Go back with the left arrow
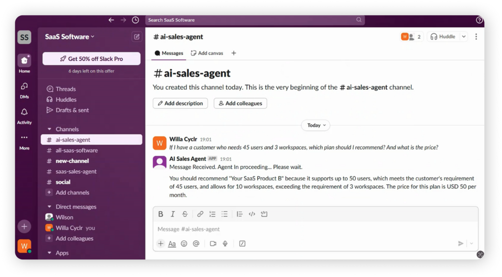502x277 pixels. point(111,20)
